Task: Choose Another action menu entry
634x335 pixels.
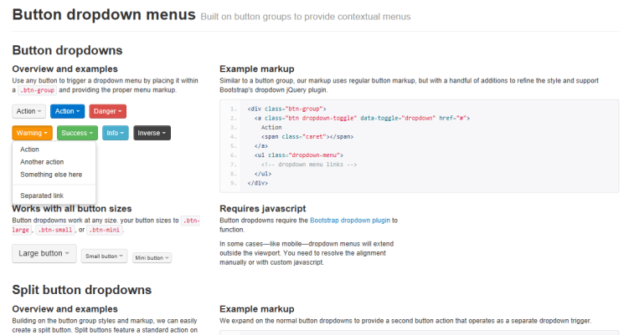Action: (x=54, y=162)
